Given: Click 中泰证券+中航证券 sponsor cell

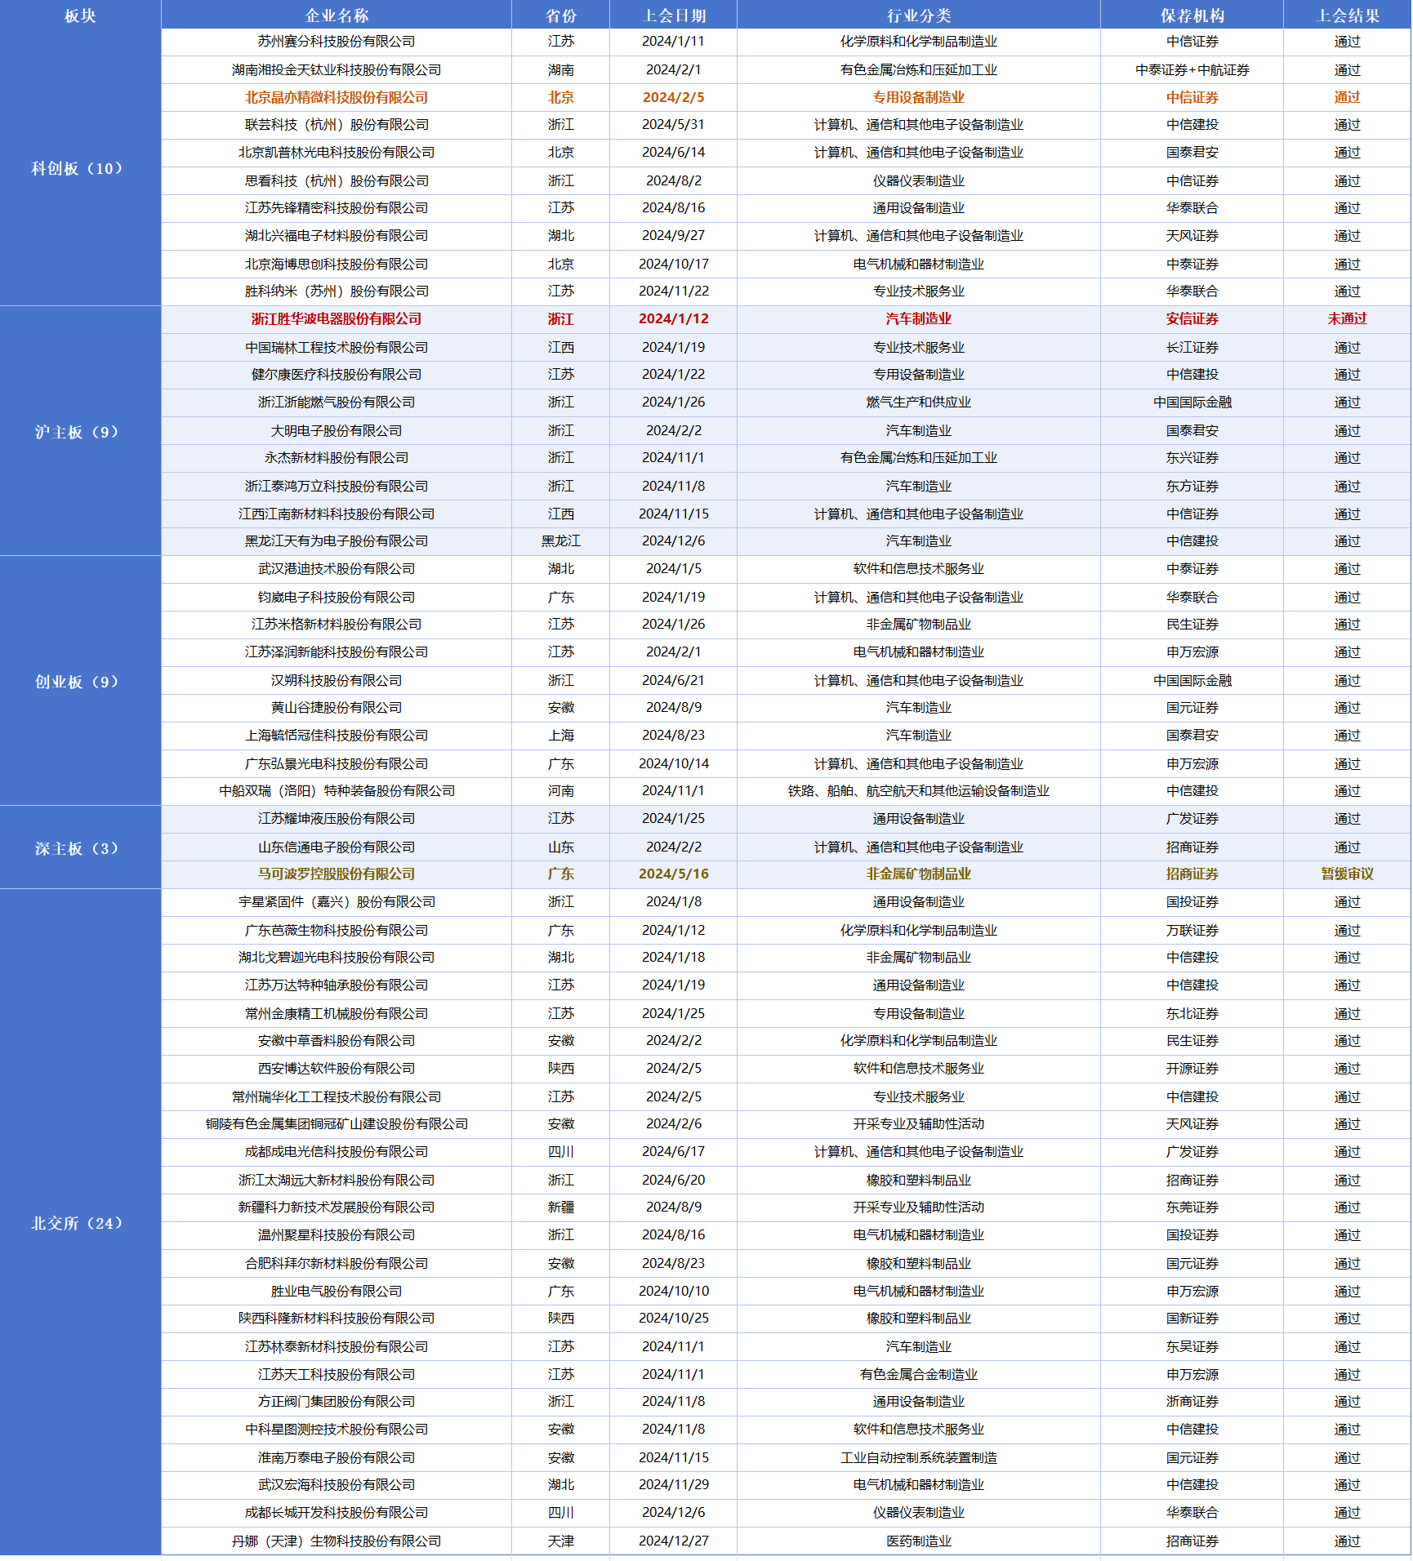Looking at the screenshot, I should click(1192, 70).
